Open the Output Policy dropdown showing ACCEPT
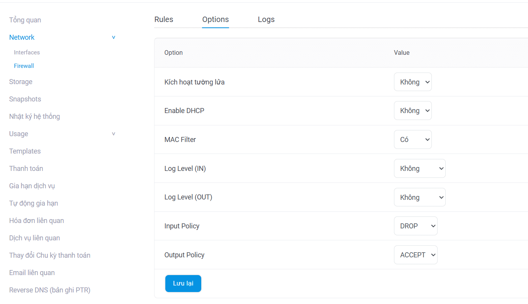The image size is (528, 304). [416, 255]
